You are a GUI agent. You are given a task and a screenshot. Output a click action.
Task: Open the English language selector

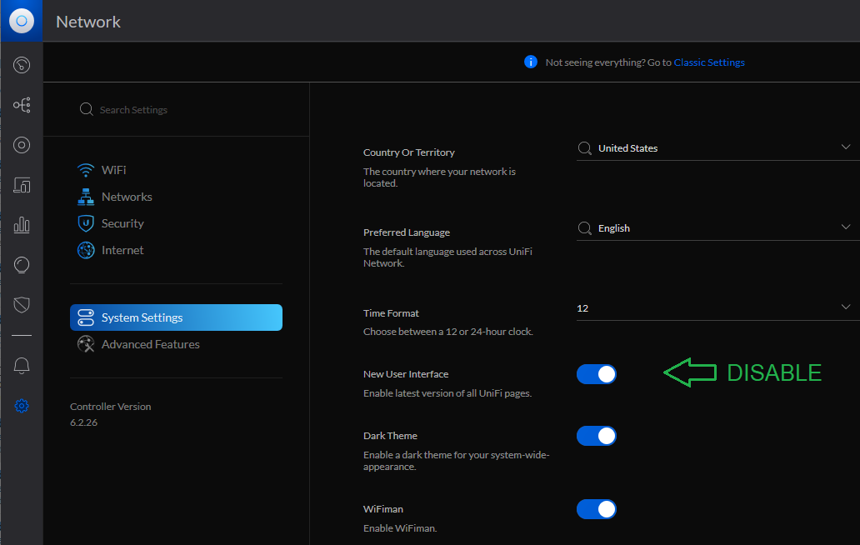(x=718, y=228)
